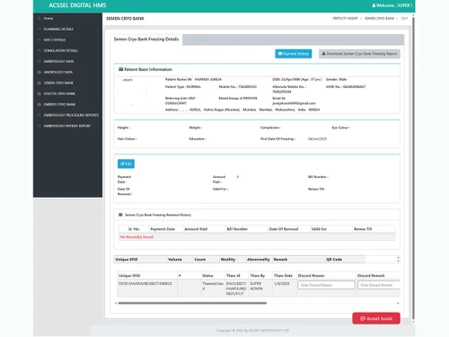
Task: Click the Day 2 Details sidebar icon
Action: pyautogui.click(x=39, y=40)
